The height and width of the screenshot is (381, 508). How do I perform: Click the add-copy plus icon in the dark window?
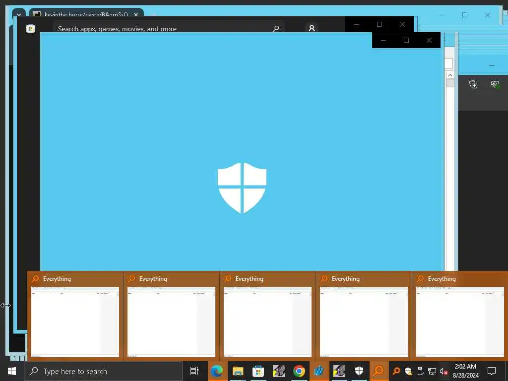[x=473, y=84]
